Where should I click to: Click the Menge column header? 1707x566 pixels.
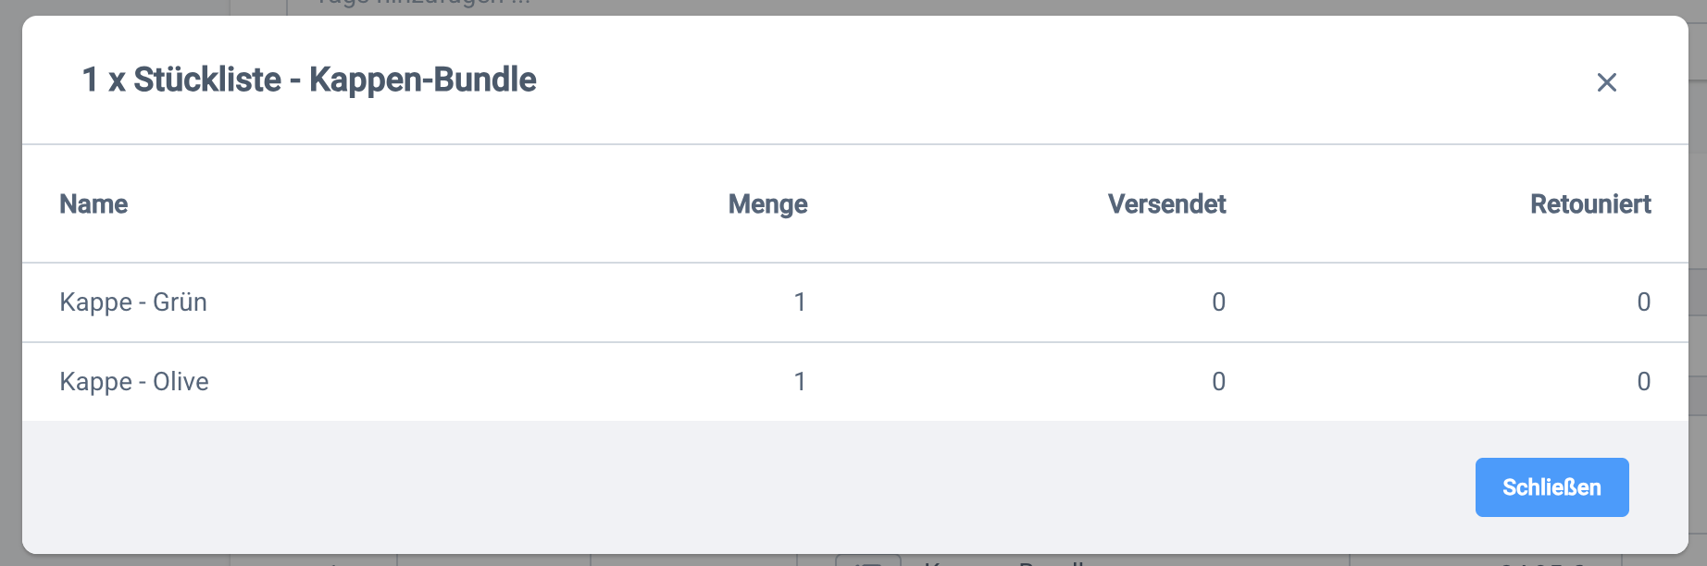click(x=767, y=204)
